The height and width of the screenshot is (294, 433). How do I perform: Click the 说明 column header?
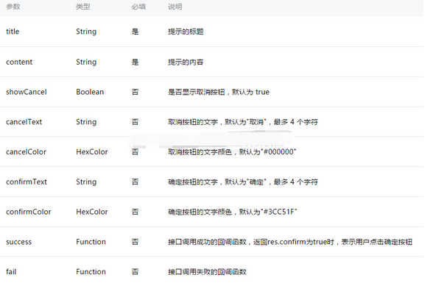[x=175, y=7]
